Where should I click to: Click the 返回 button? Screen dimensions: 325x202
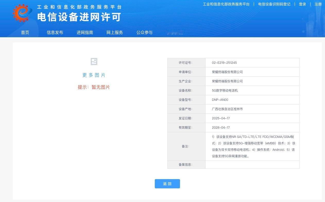click(167, 184)
